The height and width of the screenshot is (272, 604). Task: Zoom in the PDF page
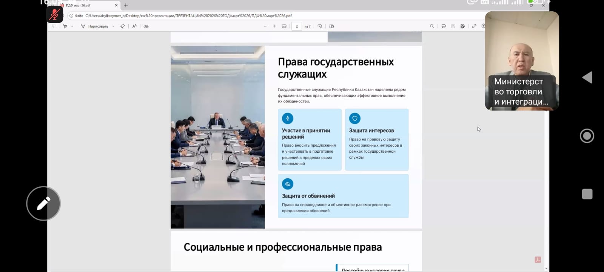[274, 26]
